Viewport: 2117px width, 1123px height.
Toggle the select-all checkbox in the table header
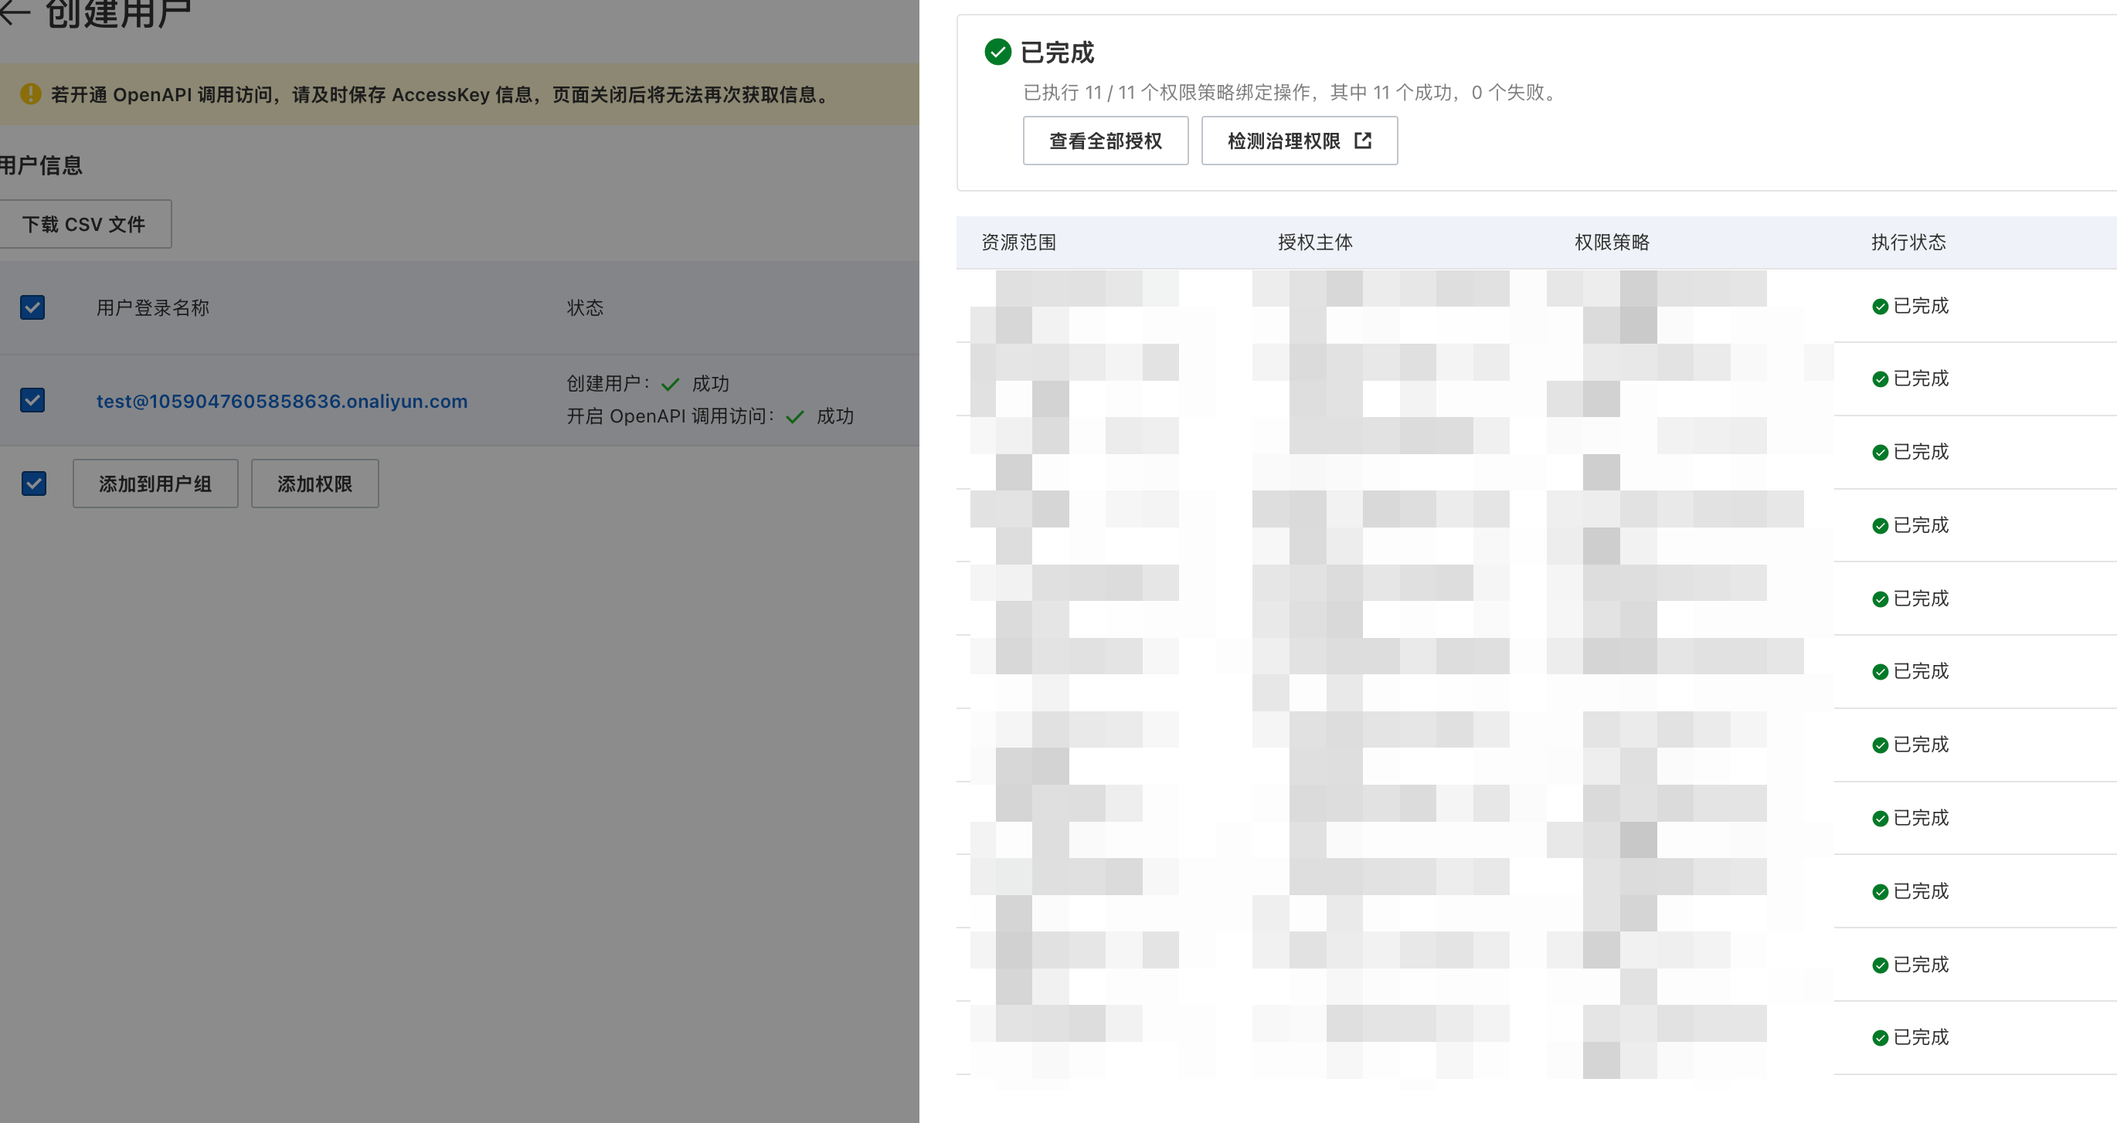[32, 307]
